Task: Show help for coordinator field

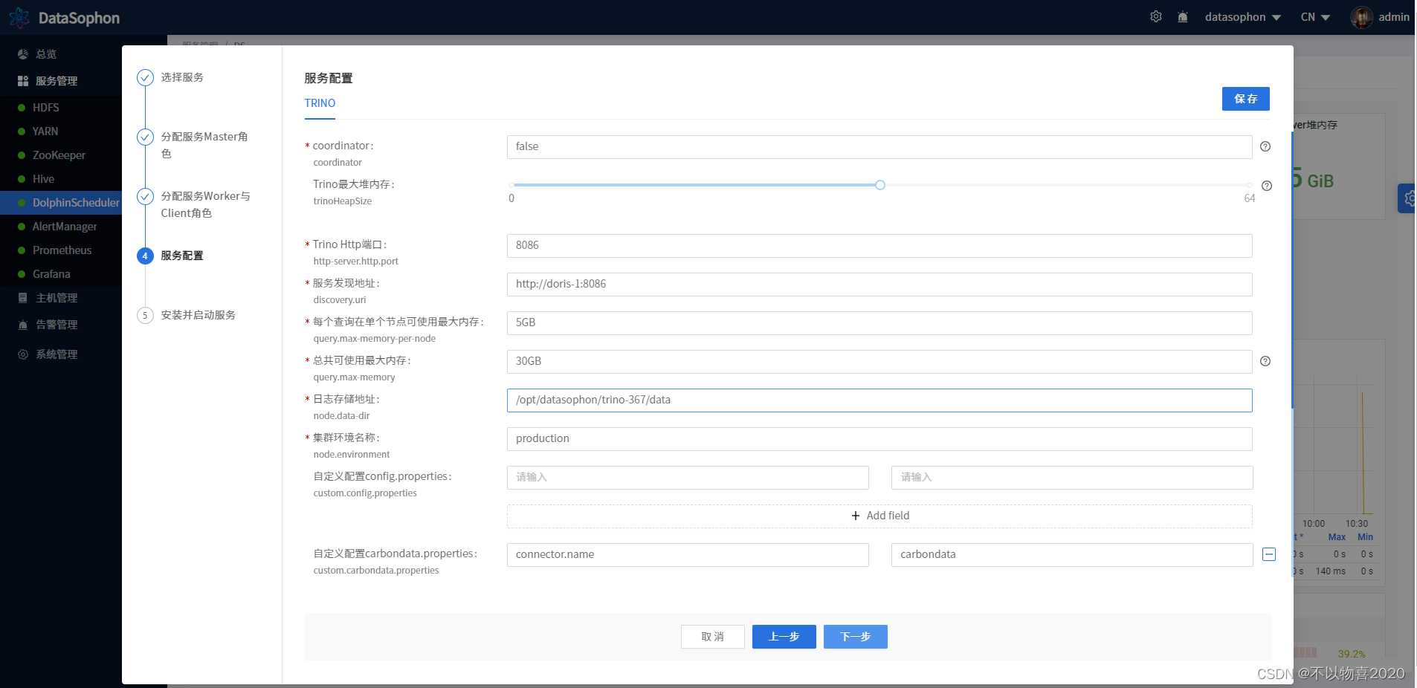Action: coord(1265,146)
